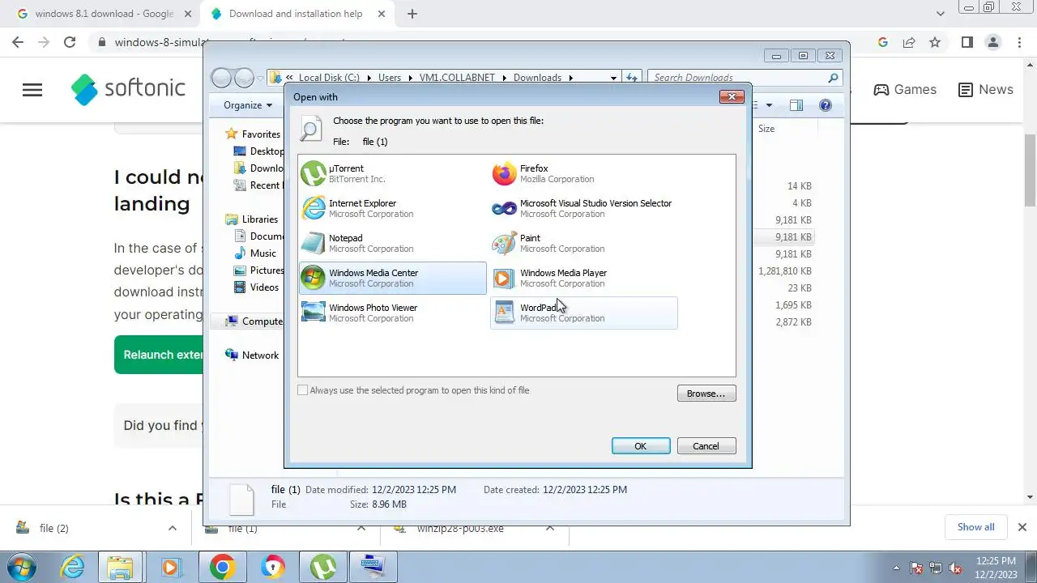1037x583 pixels.
Task: Open Chrome's three-dot menu
Action: click(x=1018, y=42)
